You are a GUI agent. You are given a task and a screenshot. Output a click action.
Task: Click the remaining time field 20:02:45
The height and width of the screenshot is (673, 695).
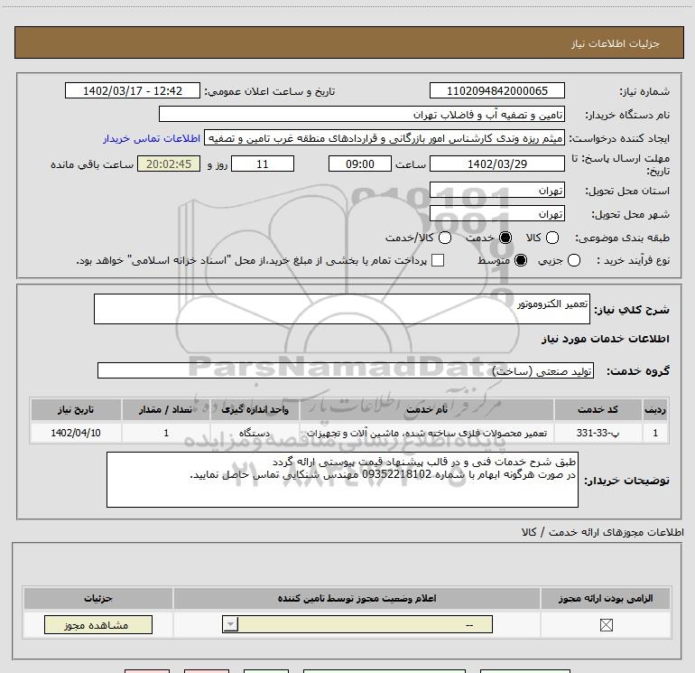coord(169,164)
